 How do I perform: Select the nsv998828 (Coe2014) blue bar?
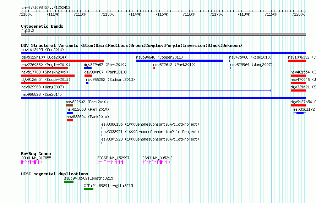163,98
